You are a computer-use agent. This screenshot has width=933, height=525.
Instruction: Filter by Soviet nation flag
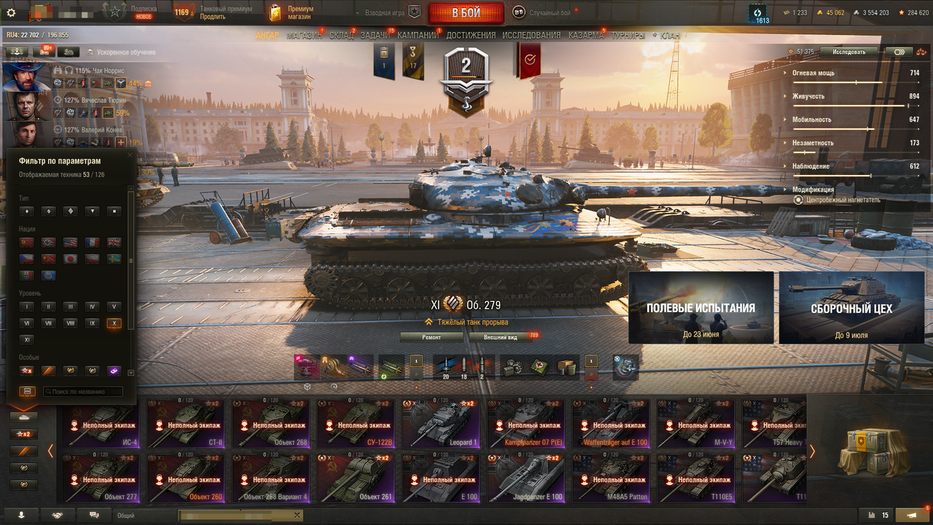tap(27, 242)
